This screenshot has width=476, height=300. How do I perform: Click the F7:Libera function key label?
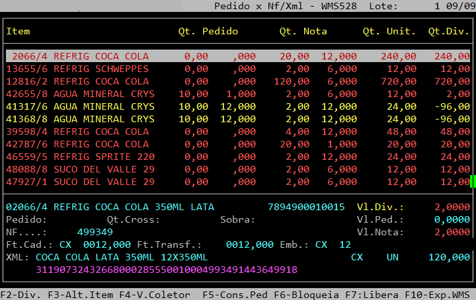pyautogui.click(x=372, y=295)
